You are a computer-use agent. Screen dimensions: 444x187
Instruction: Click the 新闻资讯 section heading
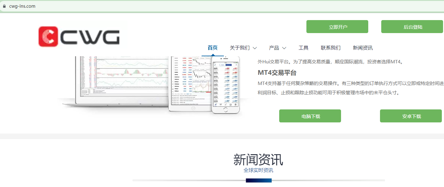pos(258,159)
